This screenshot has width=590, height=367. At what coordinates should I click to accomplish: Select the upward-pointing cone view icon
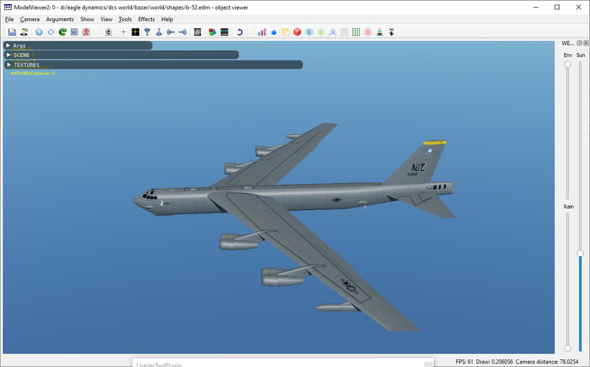(x=159, y=32)
